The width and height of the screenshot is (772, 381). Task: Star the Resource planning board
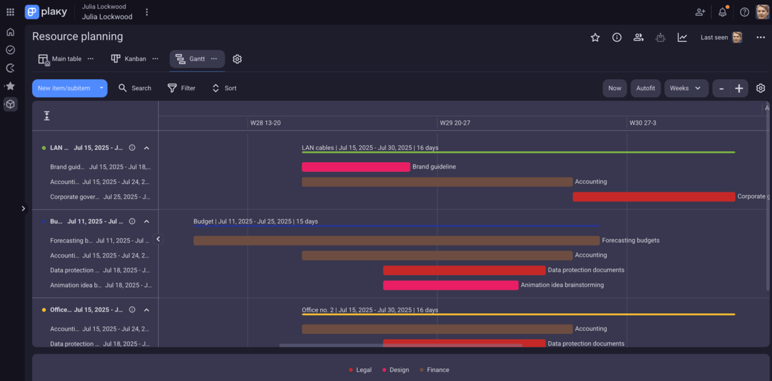(x=595, y=37)
